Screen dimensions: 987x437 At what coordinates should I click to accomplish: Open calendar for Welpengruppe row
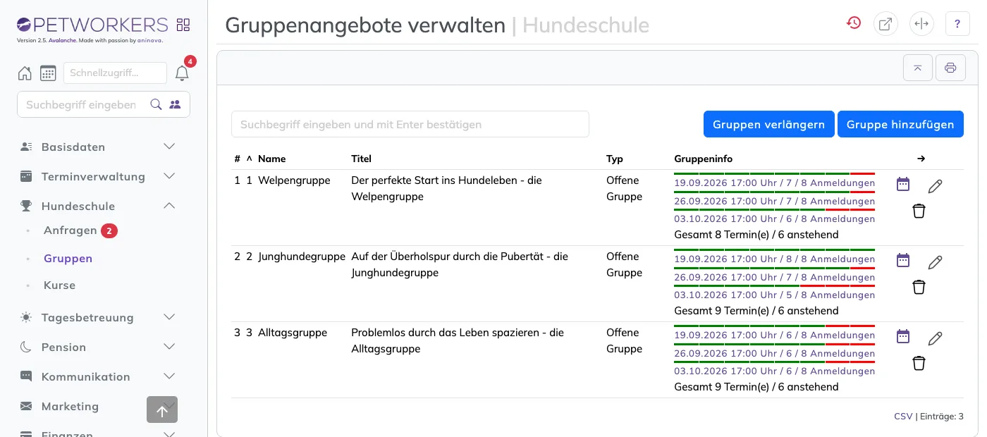[903, 184]
